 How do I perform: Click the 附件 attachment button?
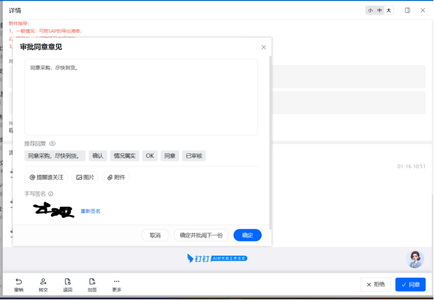point(116,177)
